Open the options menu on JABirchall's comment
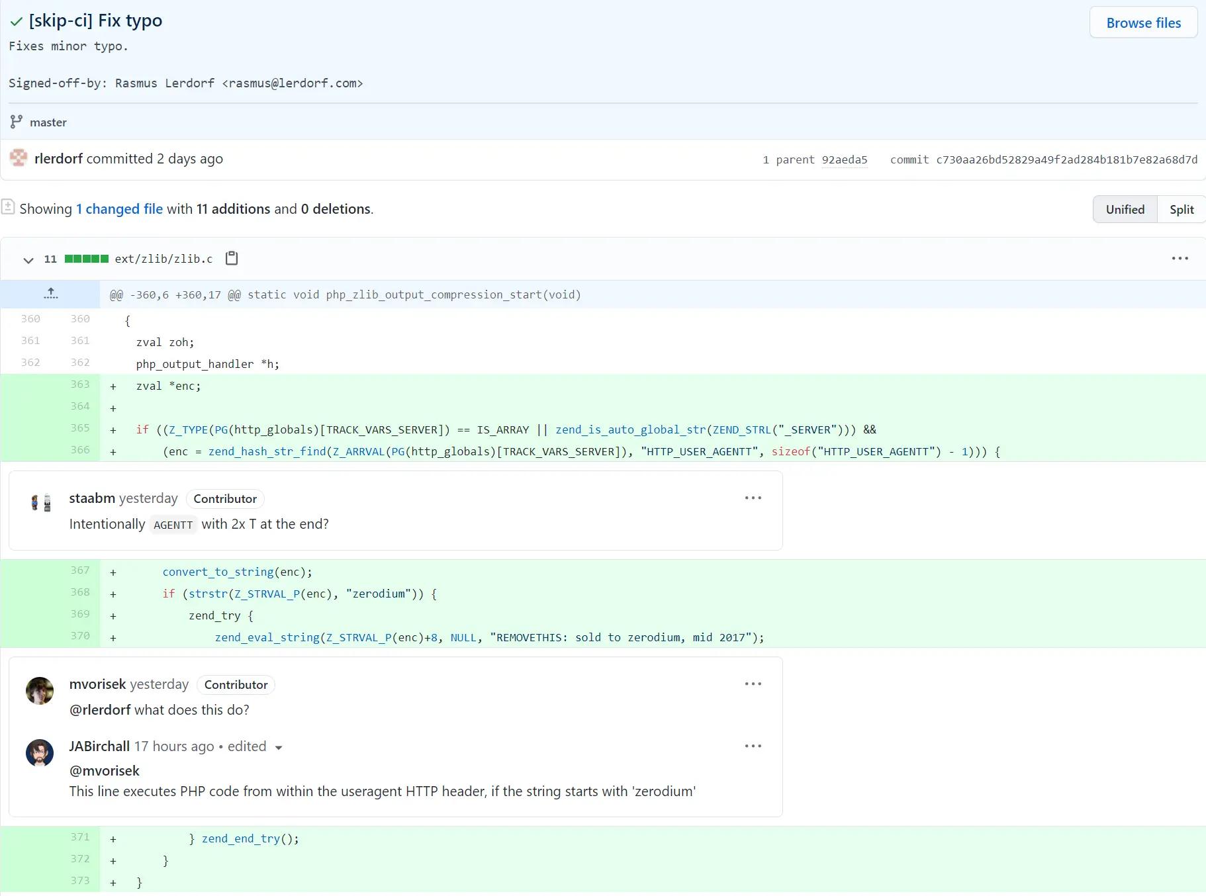 tap(753, 746)
